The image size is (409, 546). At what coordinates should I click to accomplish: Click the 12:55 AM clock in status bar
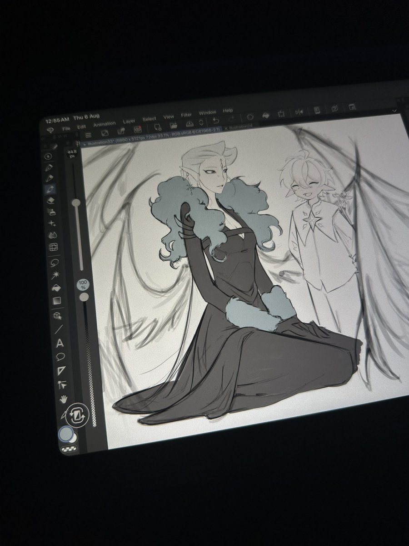(57, 120)
